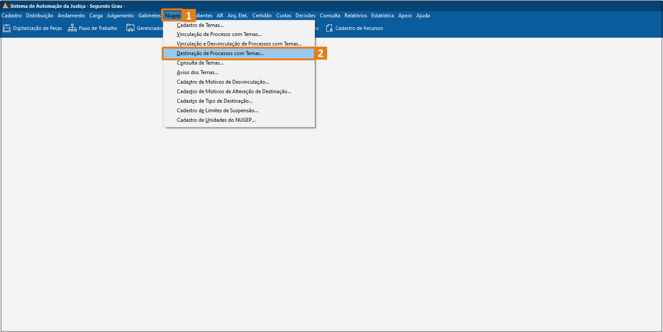The width and height of the screenshot is (663, 332).
Task: Open the Nugep menu
Action: [x=172, y=16]
